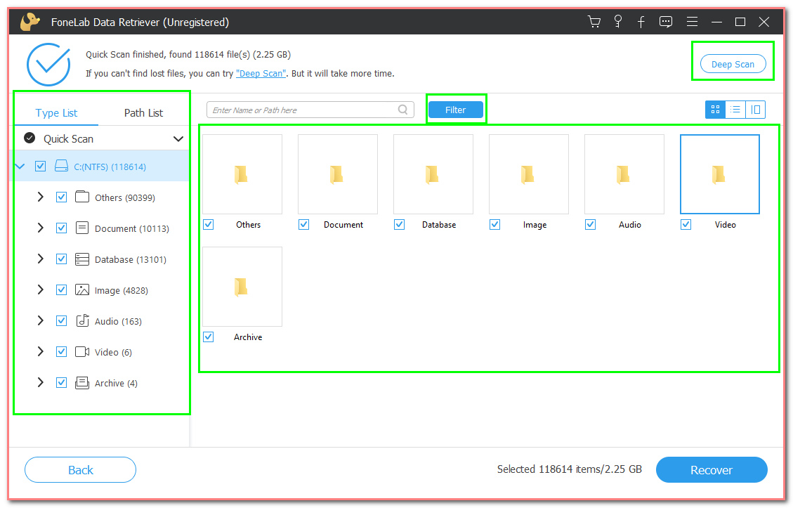Click the search magnifier icon
The height and width of the screenshot is (508, 793).
403,110
